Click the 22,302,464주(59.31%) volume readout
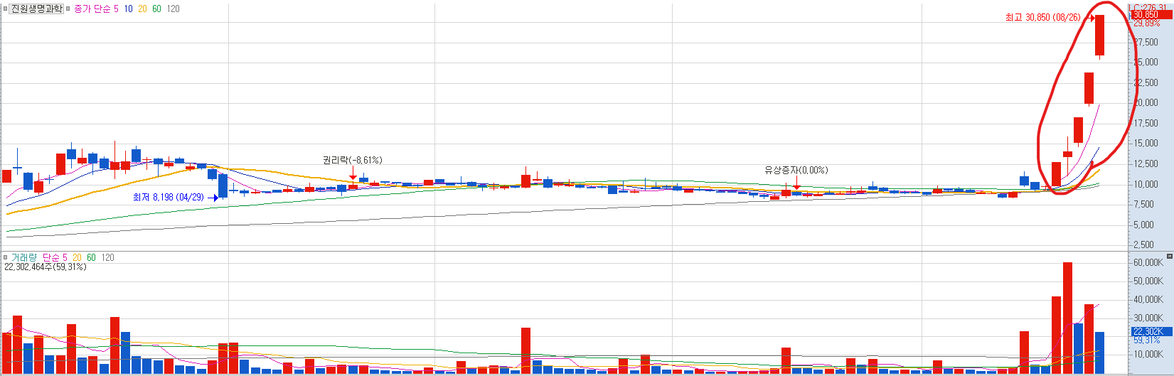Screen dimensions: 1174x376 [x=45, y=267]
